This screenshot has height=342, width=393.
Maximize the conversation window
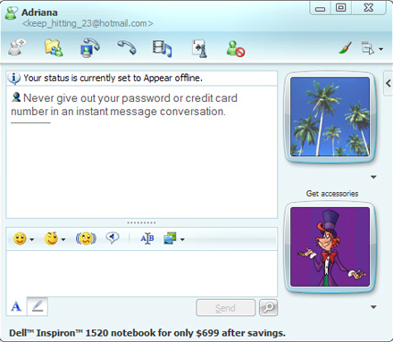click(x=341, y=8)
